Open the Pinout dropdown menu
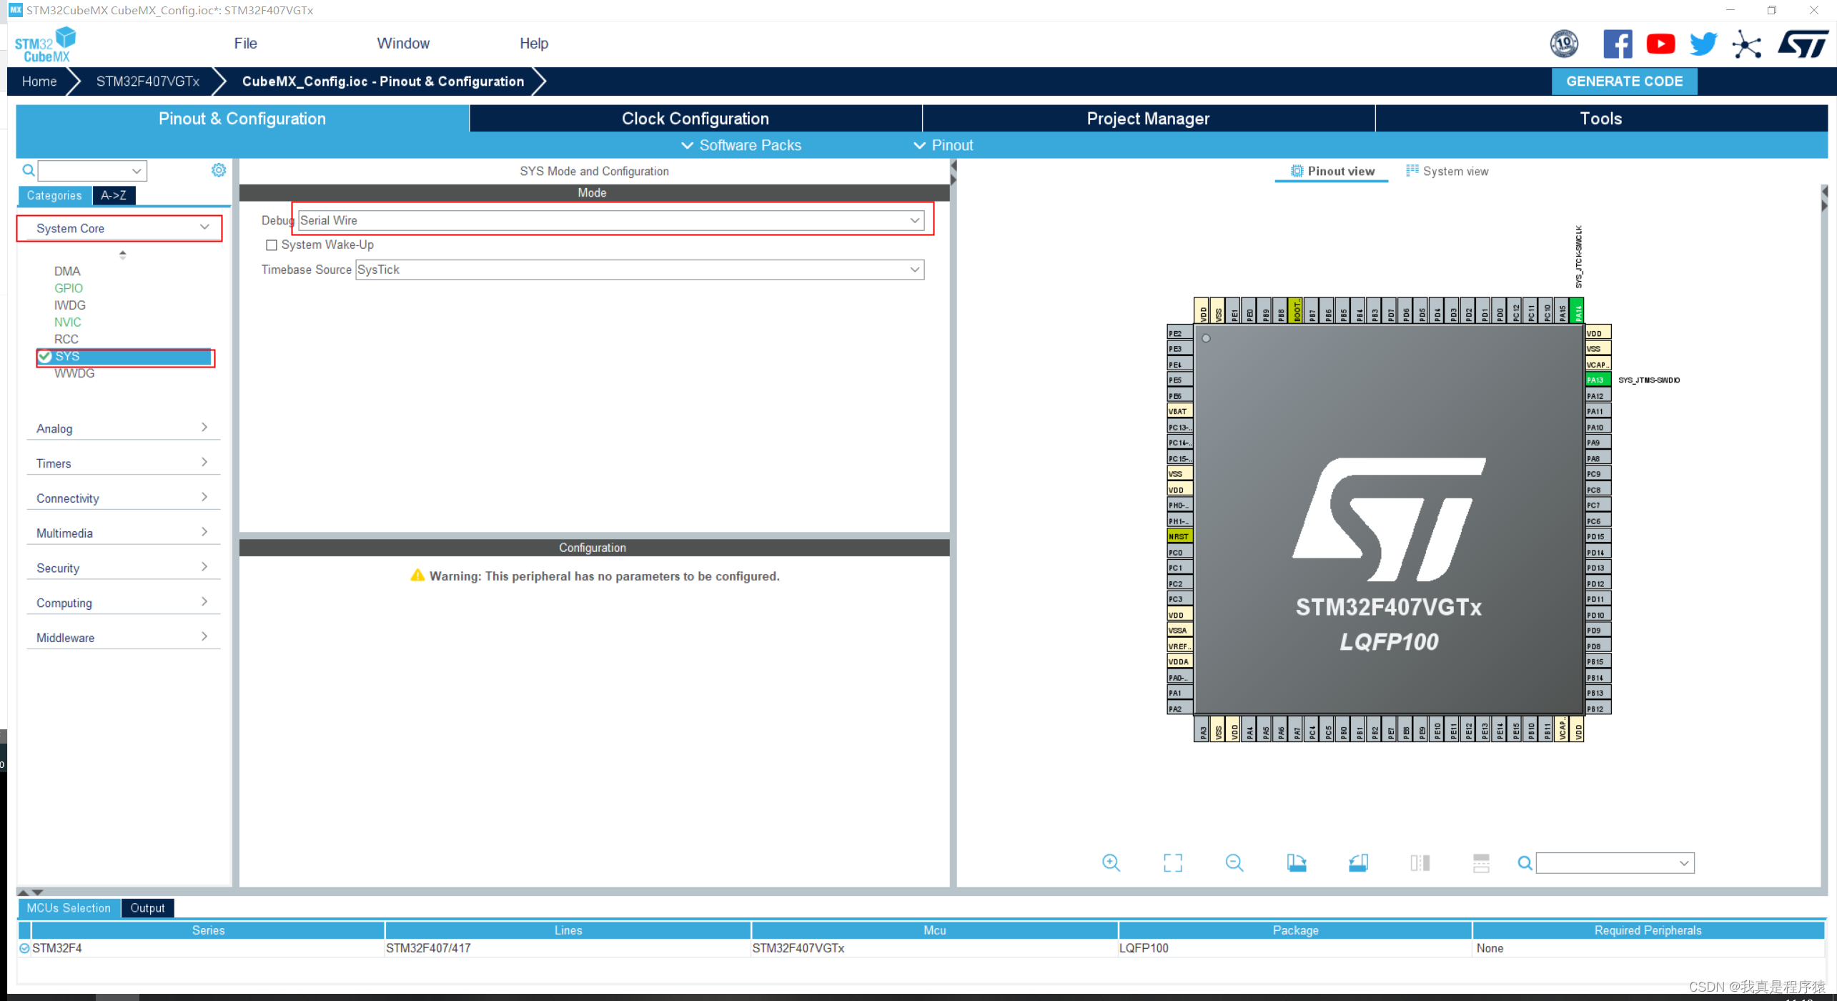This screenshot has height=1001, width=1837. pyautogui.click(x=943, y=146)
